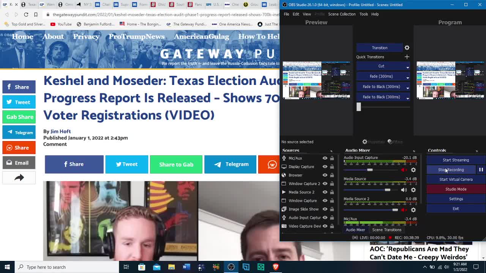Unmute the Audio Input Capture speaker

click(x=404, y=170)
